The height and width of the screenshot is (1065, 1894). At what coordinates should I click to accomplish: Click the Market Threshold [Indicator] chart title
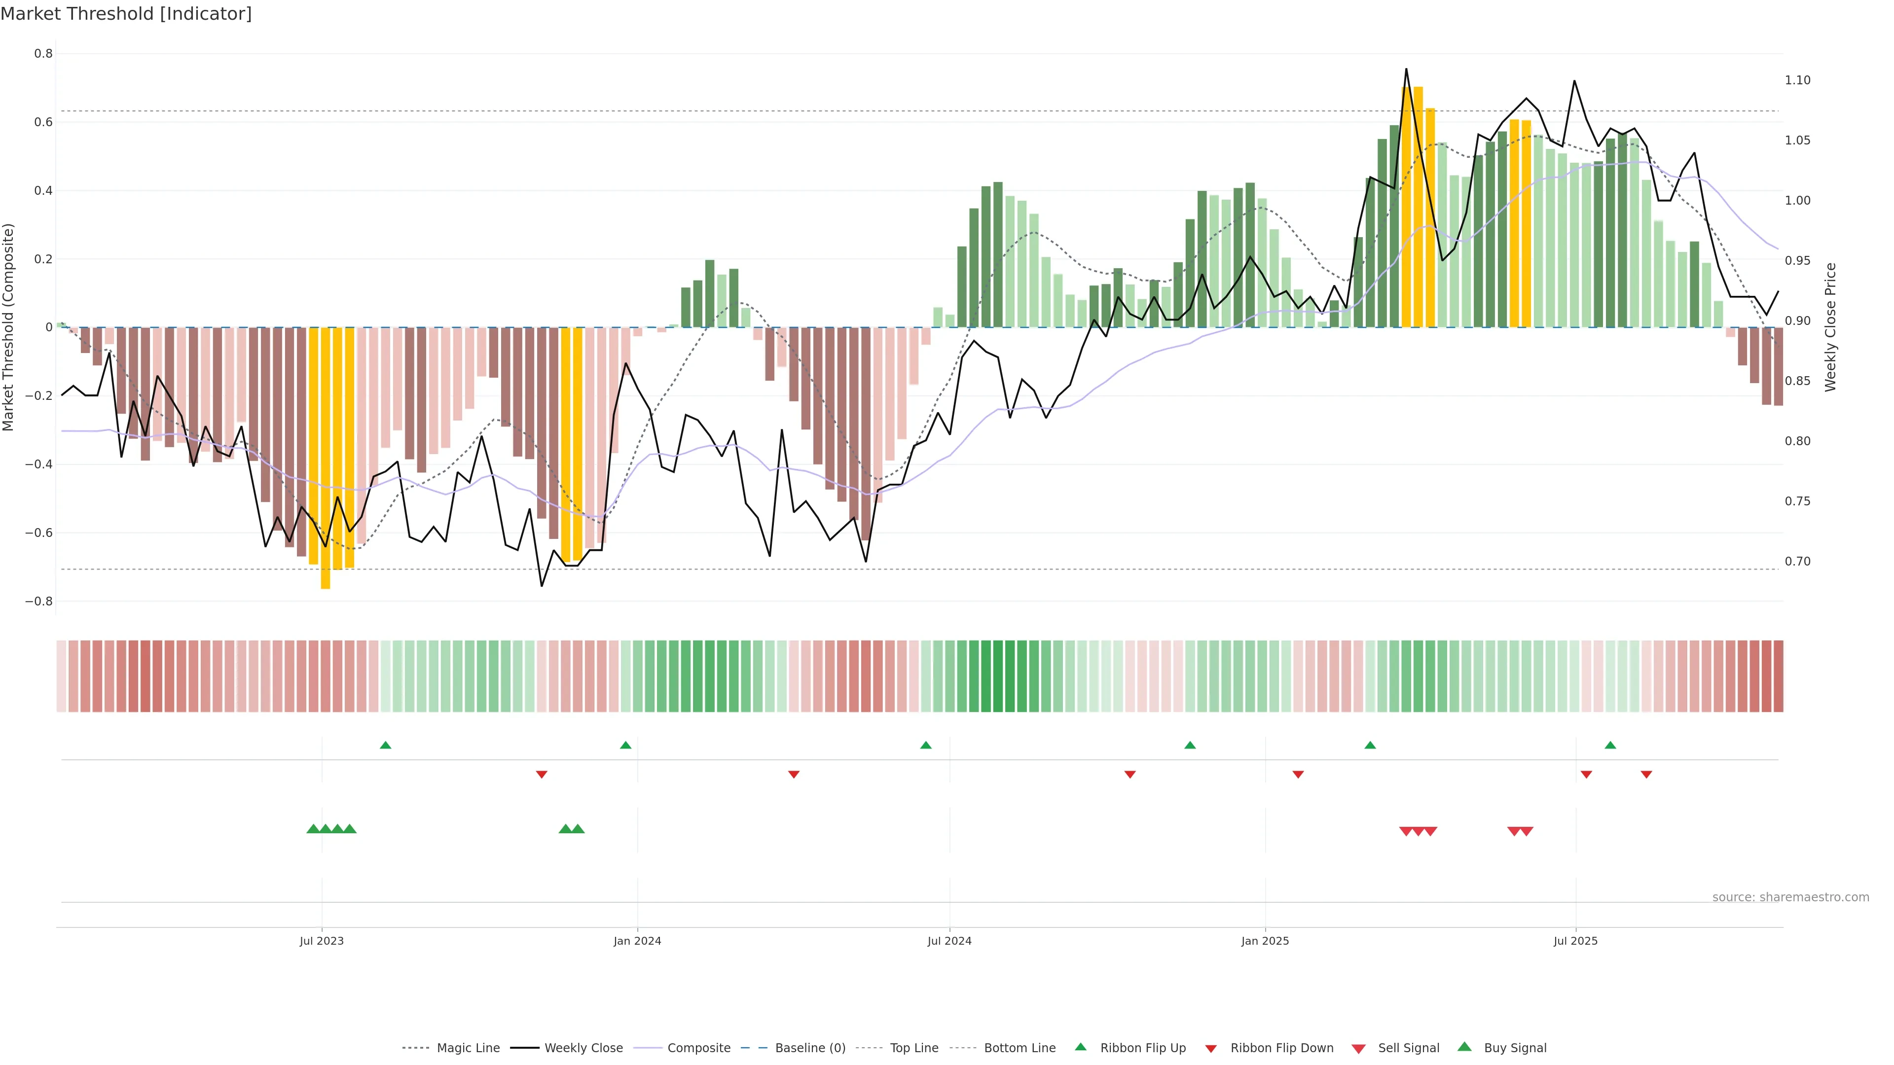[x=126, y=14]
